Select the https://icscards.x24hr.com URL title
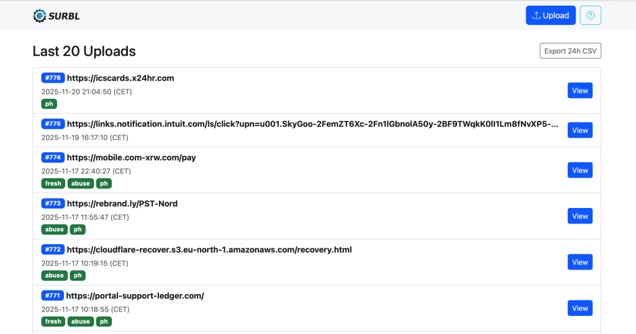The image size is (636, 334). coord(120,78)
